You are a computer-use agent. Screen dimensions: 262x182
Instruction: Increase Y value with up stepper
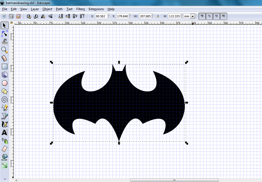(130, 15)
